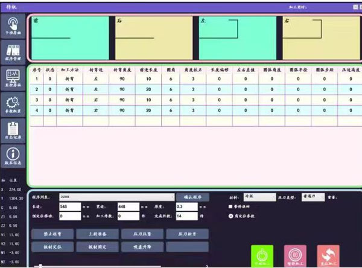Select the 前 front profile preview

click(x=69, y=36)
